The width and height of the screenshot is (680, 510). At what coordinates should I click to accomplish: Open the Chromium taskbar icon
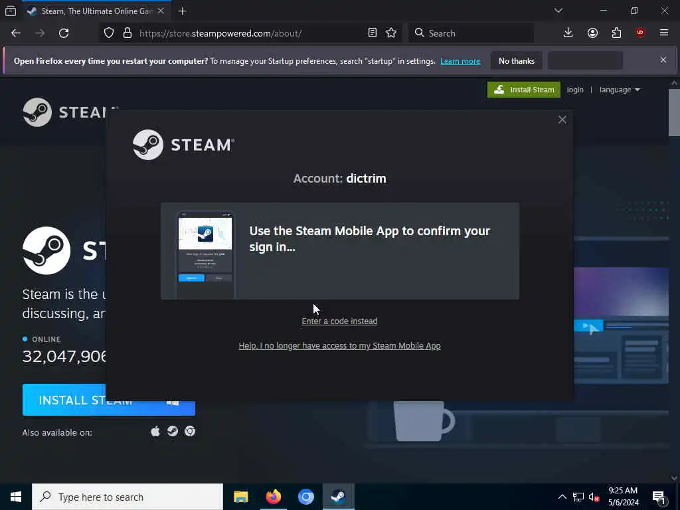click(x=305, y=497)
